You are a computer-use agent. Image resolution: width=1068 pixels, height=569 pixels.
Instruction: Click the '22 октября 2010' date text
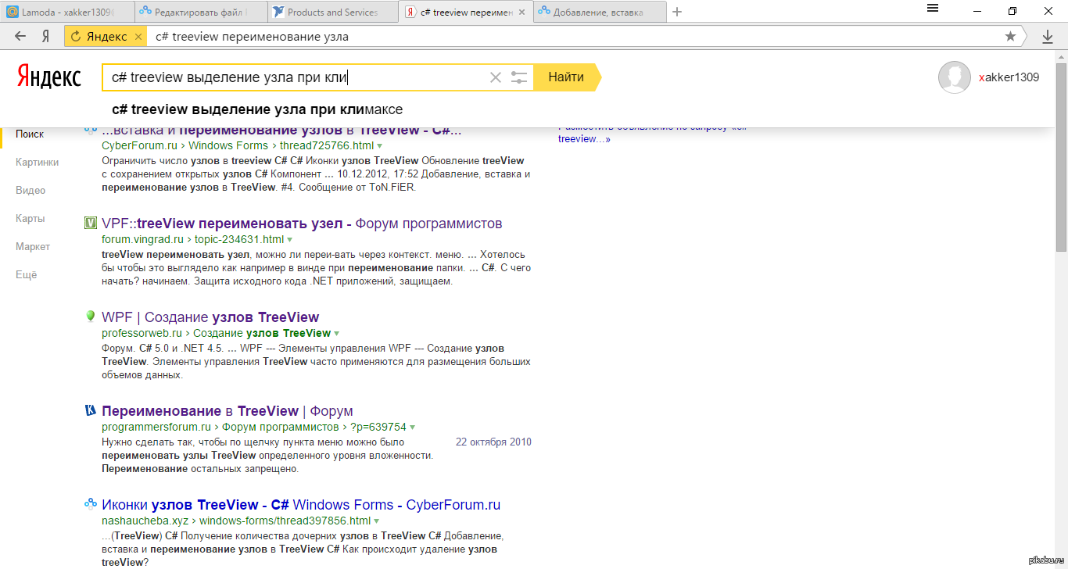(x=493, y=442)
